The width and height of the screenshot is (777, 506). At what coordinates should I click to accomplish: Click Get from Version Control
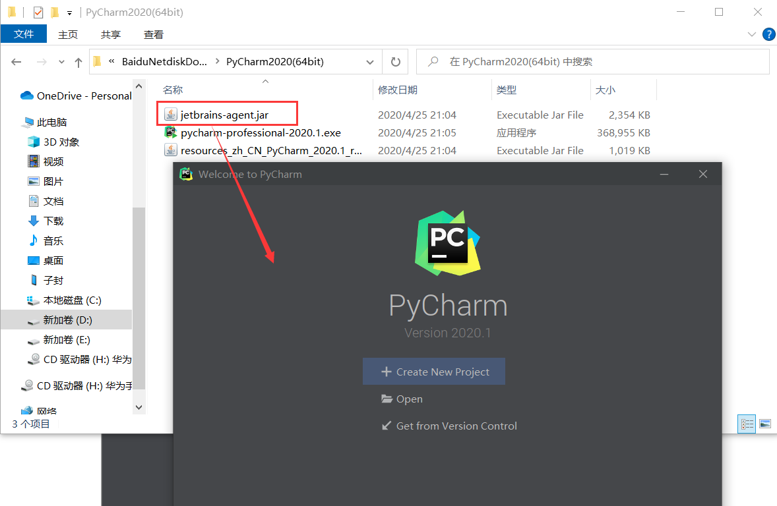coord(449,426)
